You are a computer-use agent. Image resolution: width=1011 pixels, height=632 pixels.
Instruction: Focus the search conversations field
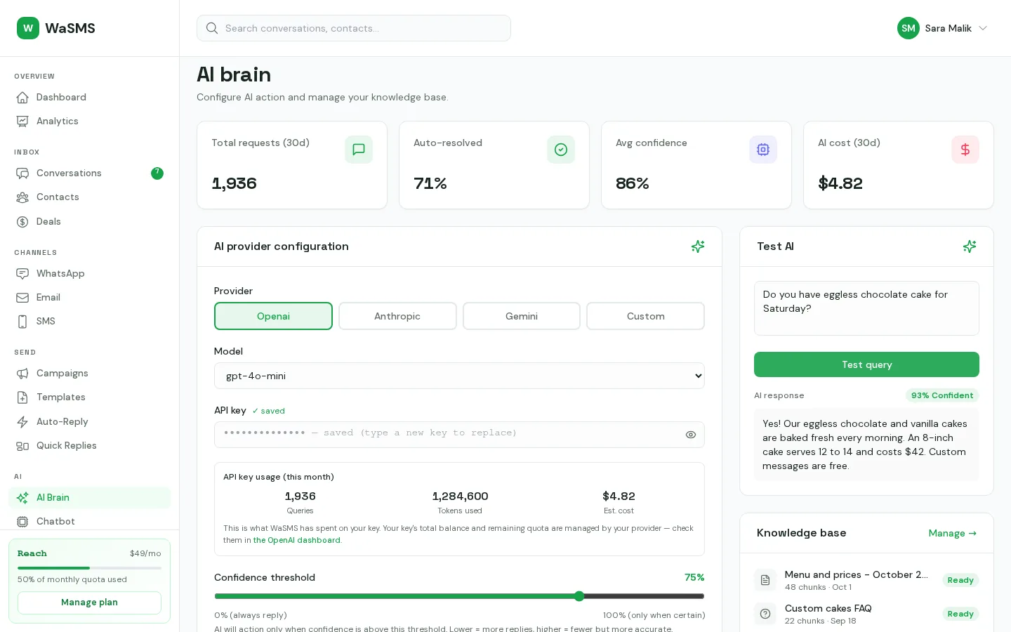[x=354, y=28]
